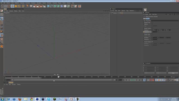Open first dropdown below Coordinates fields
179x101 pixels.
149,73
